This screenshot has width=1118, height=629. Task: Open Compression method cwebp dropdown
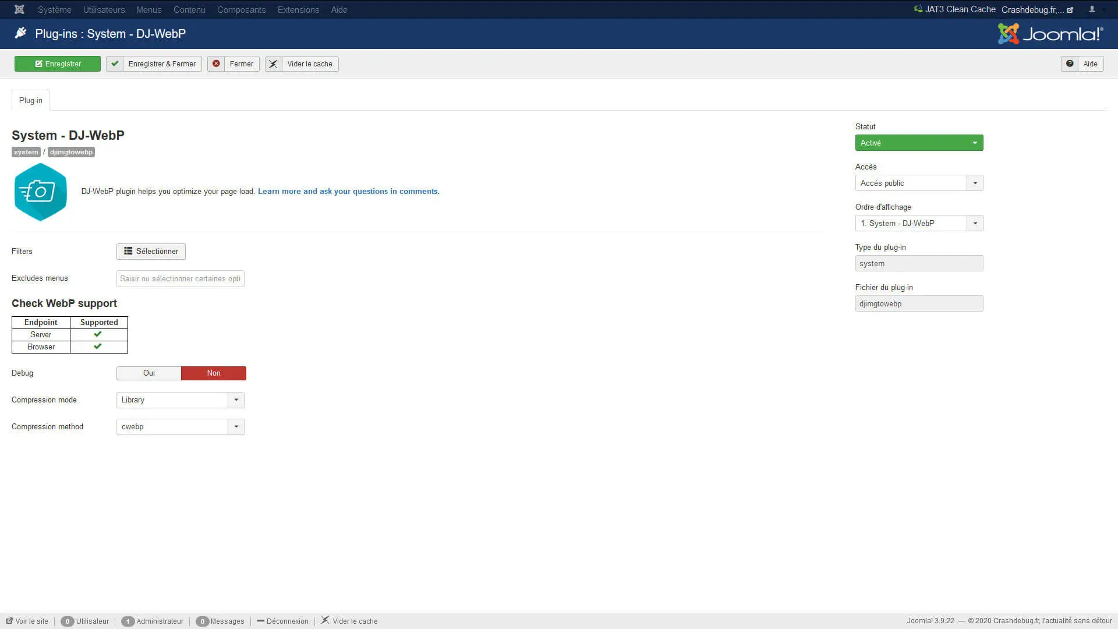[181, 427]
